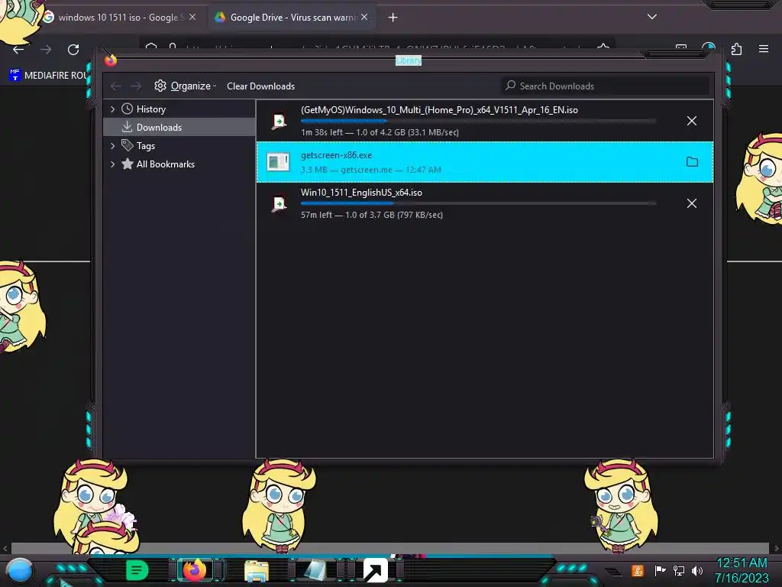Click the Firefox logo on Library titlebar
The image size is (782, 587).
(111, 60)
